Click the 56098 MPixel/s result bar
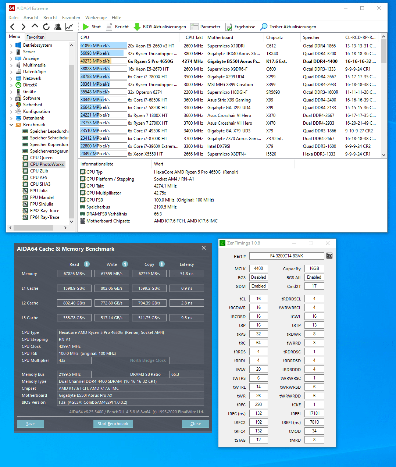 point(103,53)
